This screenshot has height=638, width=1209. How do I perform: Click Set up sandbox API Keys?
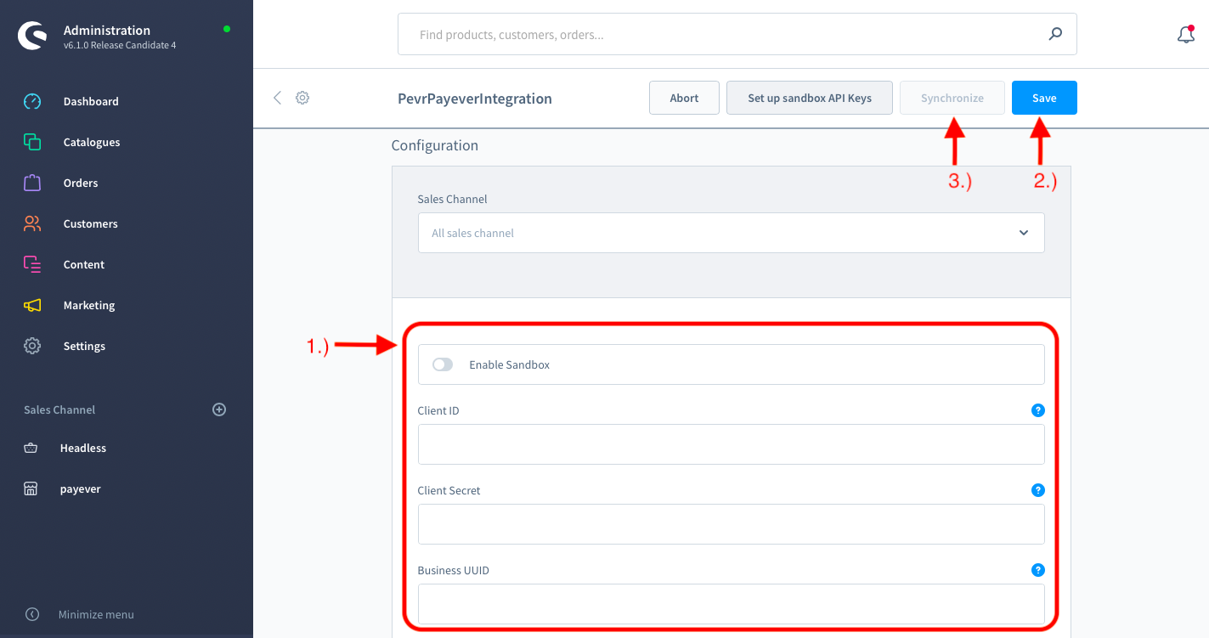[x=810, y=98]
